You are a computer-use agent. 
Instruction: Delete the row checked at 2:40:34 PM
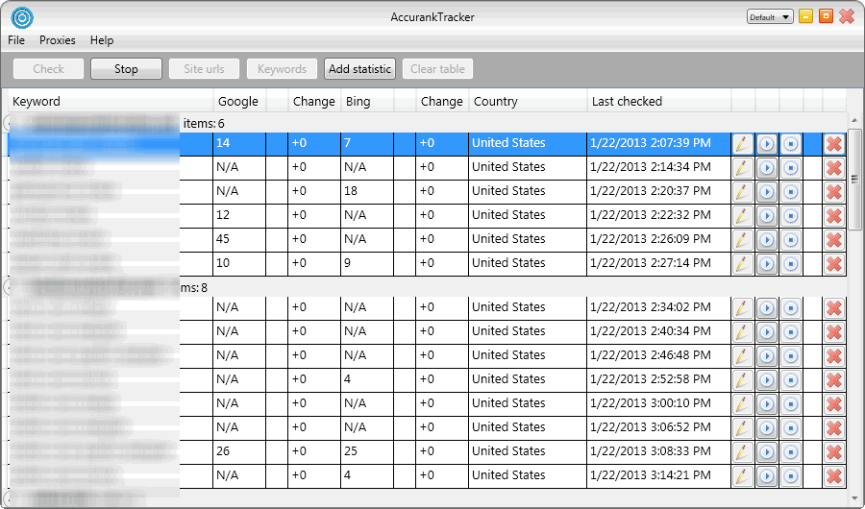[834, 332]
